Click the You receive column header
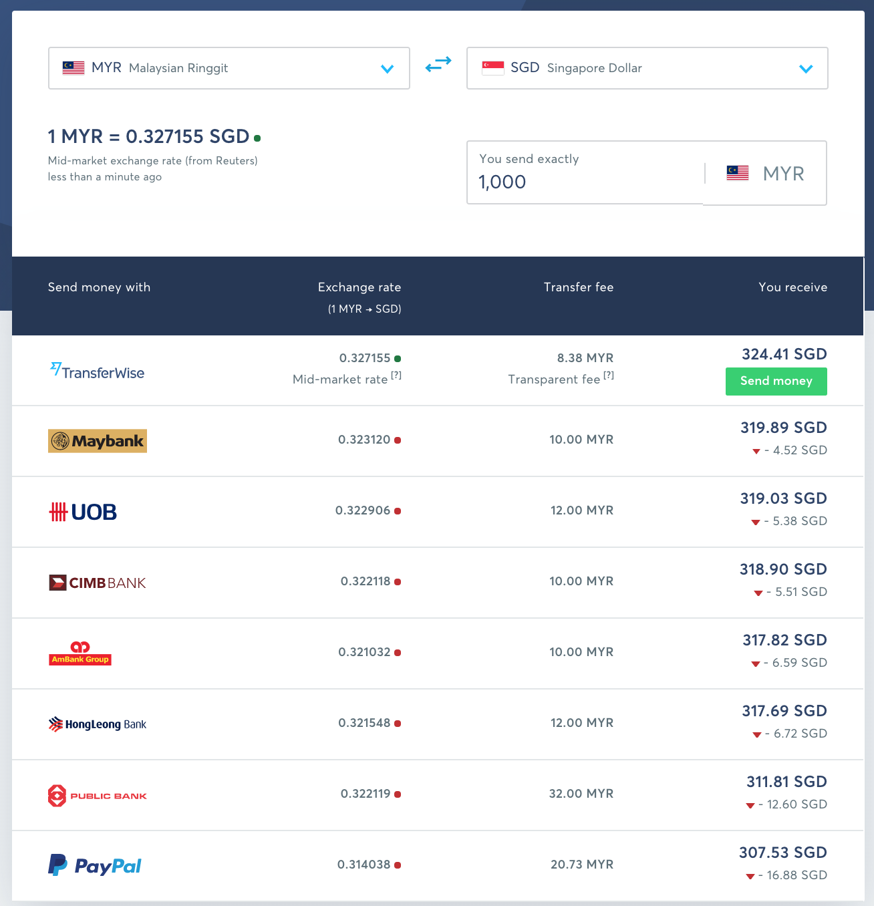This screenshot has width=874, height=906. 792,287
